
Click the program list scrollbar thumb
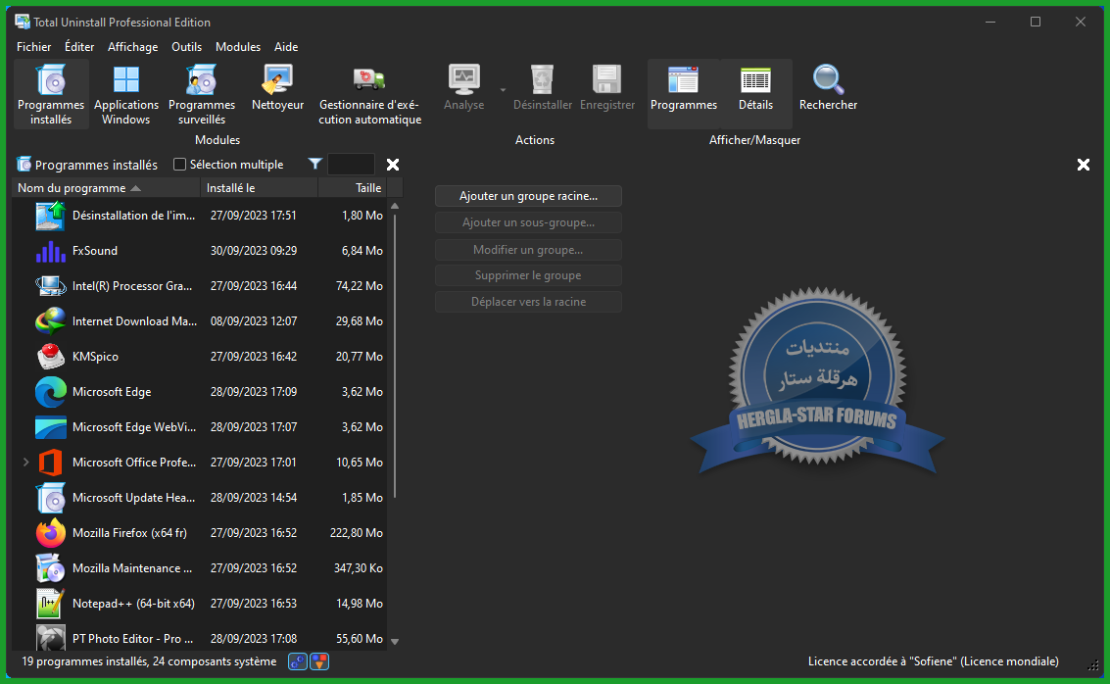(x=395, y=357)
